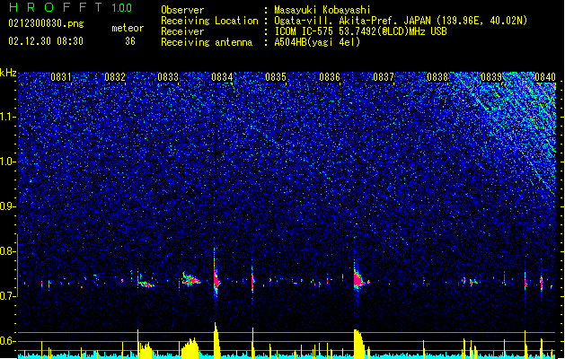Click the wide echo burst after 0833
Viewport: 565px width, 359px height.
coord(191,279)
